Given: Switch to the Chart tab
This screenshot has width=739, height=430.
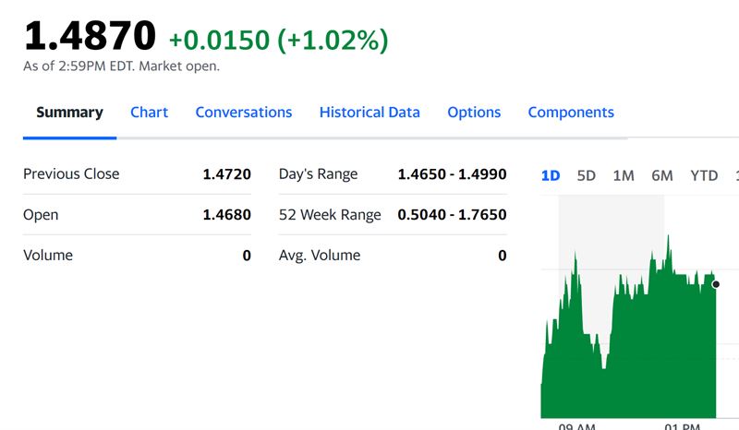Looking at the screenshot, I should 149,112.
